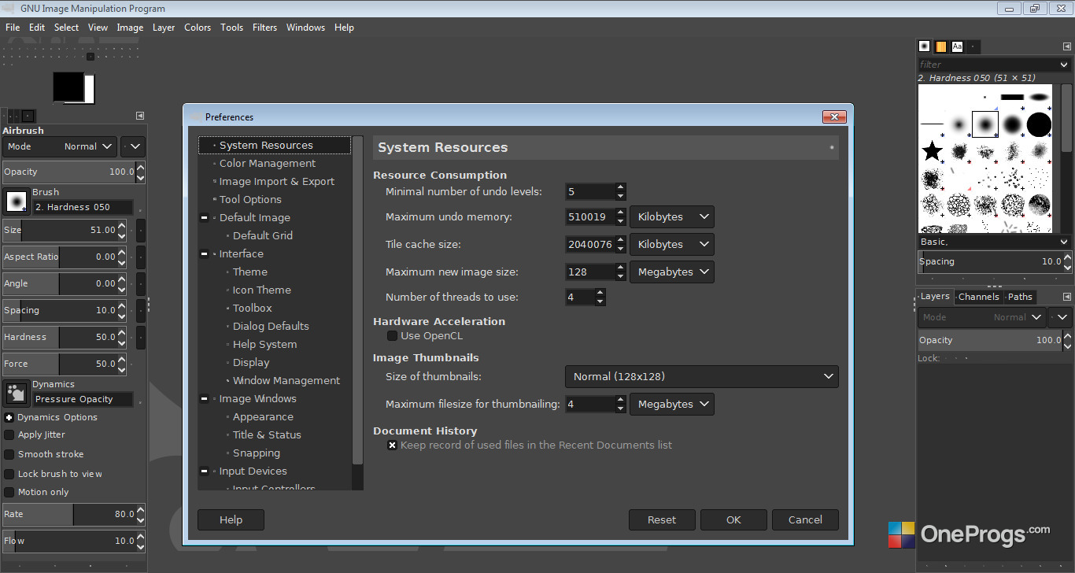Screen dimensions: 1075x573
Task: Collapse the Interface tree node
Action: 205,254
